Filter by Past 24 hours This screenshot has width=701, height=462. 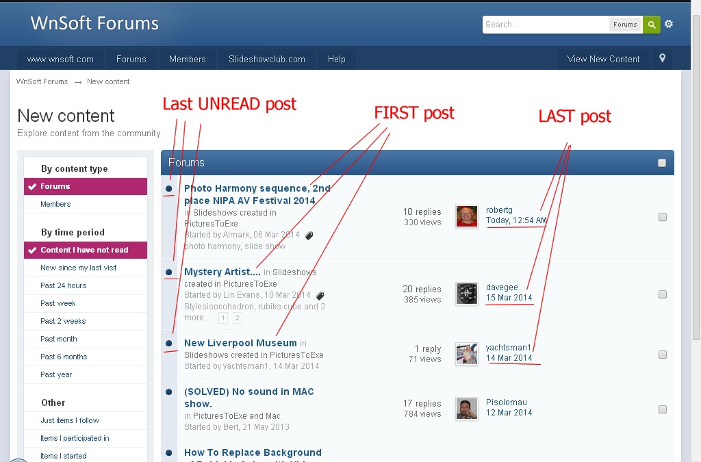click(x=64, y=285)
